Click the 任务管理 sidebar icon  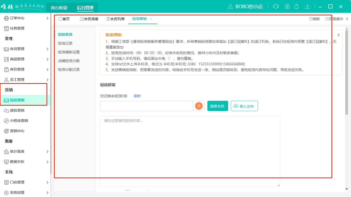[x=6, y=28]
